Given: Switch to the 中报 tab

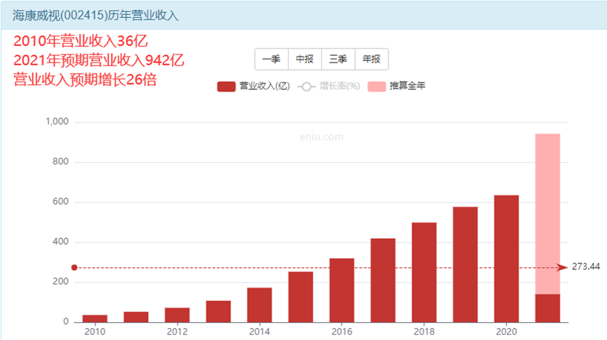Looking at the screenshot, I should (x=305, y=59).
